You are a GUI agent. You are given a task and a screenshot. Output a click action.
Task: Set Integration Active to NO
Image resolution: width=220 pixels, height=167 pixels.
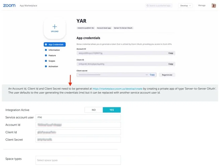tap(94, 110)
